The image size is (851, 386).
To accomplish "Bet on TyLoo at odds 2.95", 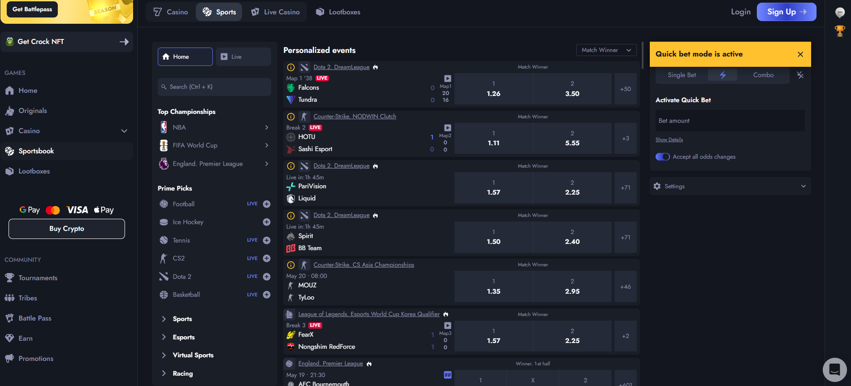I will pos(572,286).
